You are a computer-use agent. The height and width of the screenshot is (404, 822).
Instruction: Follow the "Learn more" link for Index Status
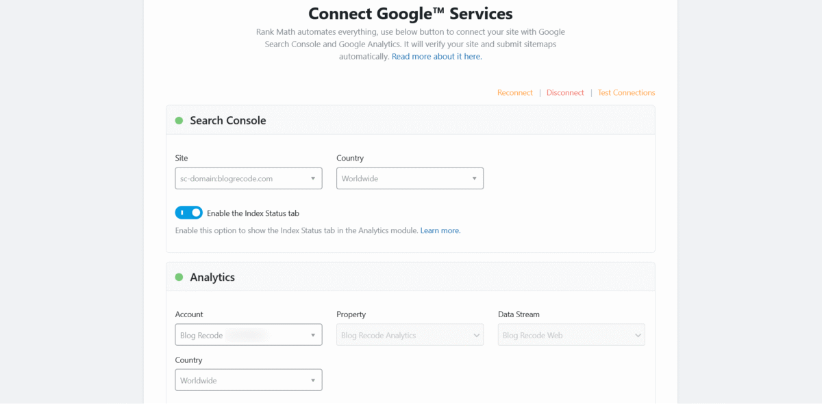440,231
